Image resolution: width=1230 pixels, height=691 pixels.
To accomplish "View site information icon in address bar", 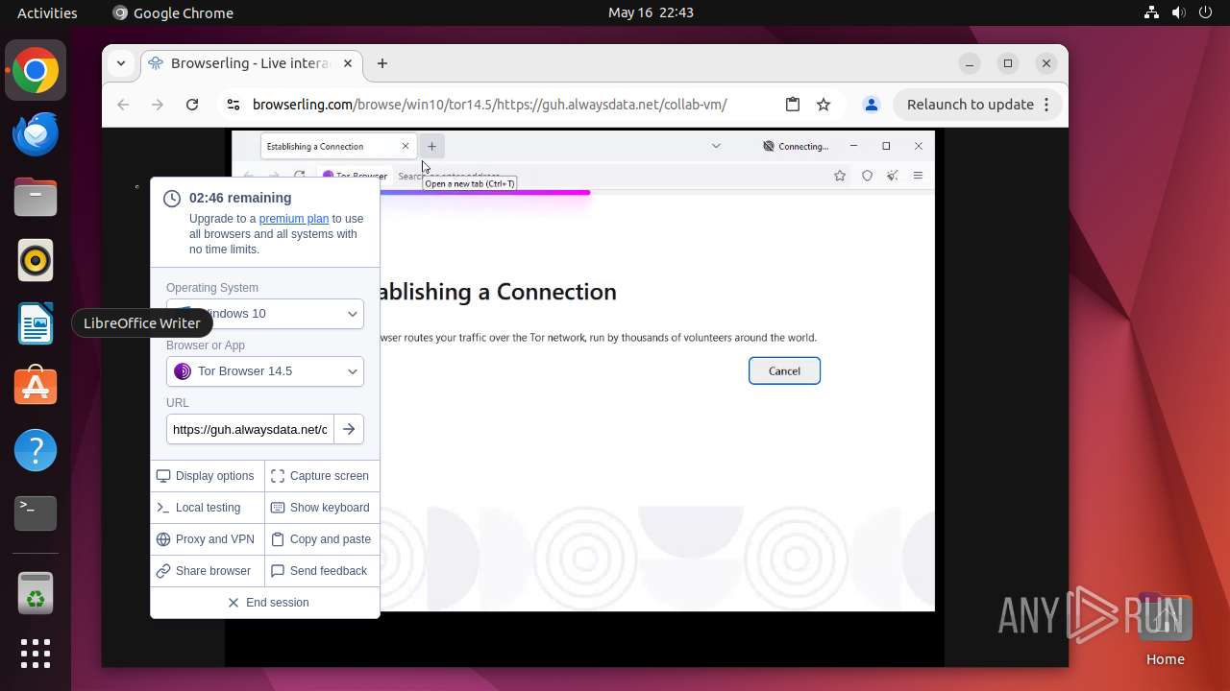I will [x=233, y=105].
